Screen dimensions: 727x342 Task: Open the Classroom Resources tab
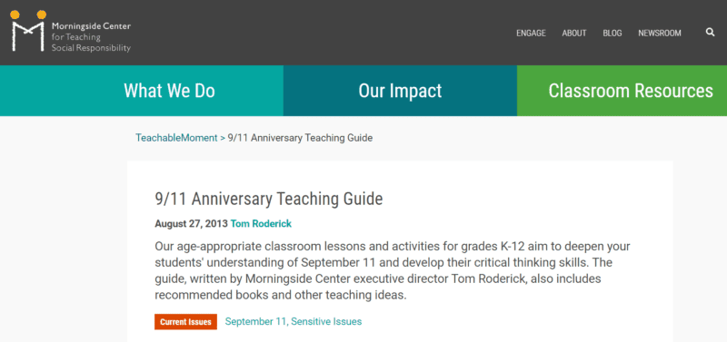coord(622,91)
